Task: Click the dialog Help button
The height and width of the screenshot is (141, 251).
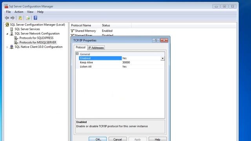Action: 158,139
